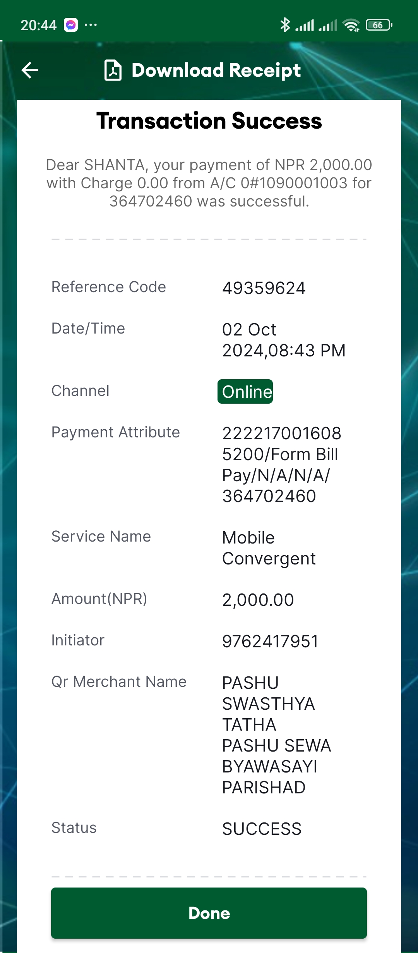Tap the SUCCESS status value

[262, 829]
